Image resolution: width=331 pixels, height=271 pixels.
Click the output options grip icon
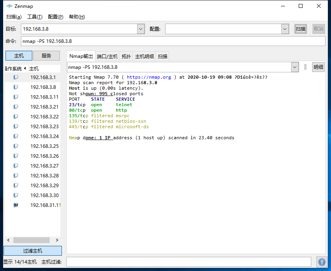coord(305,67)
